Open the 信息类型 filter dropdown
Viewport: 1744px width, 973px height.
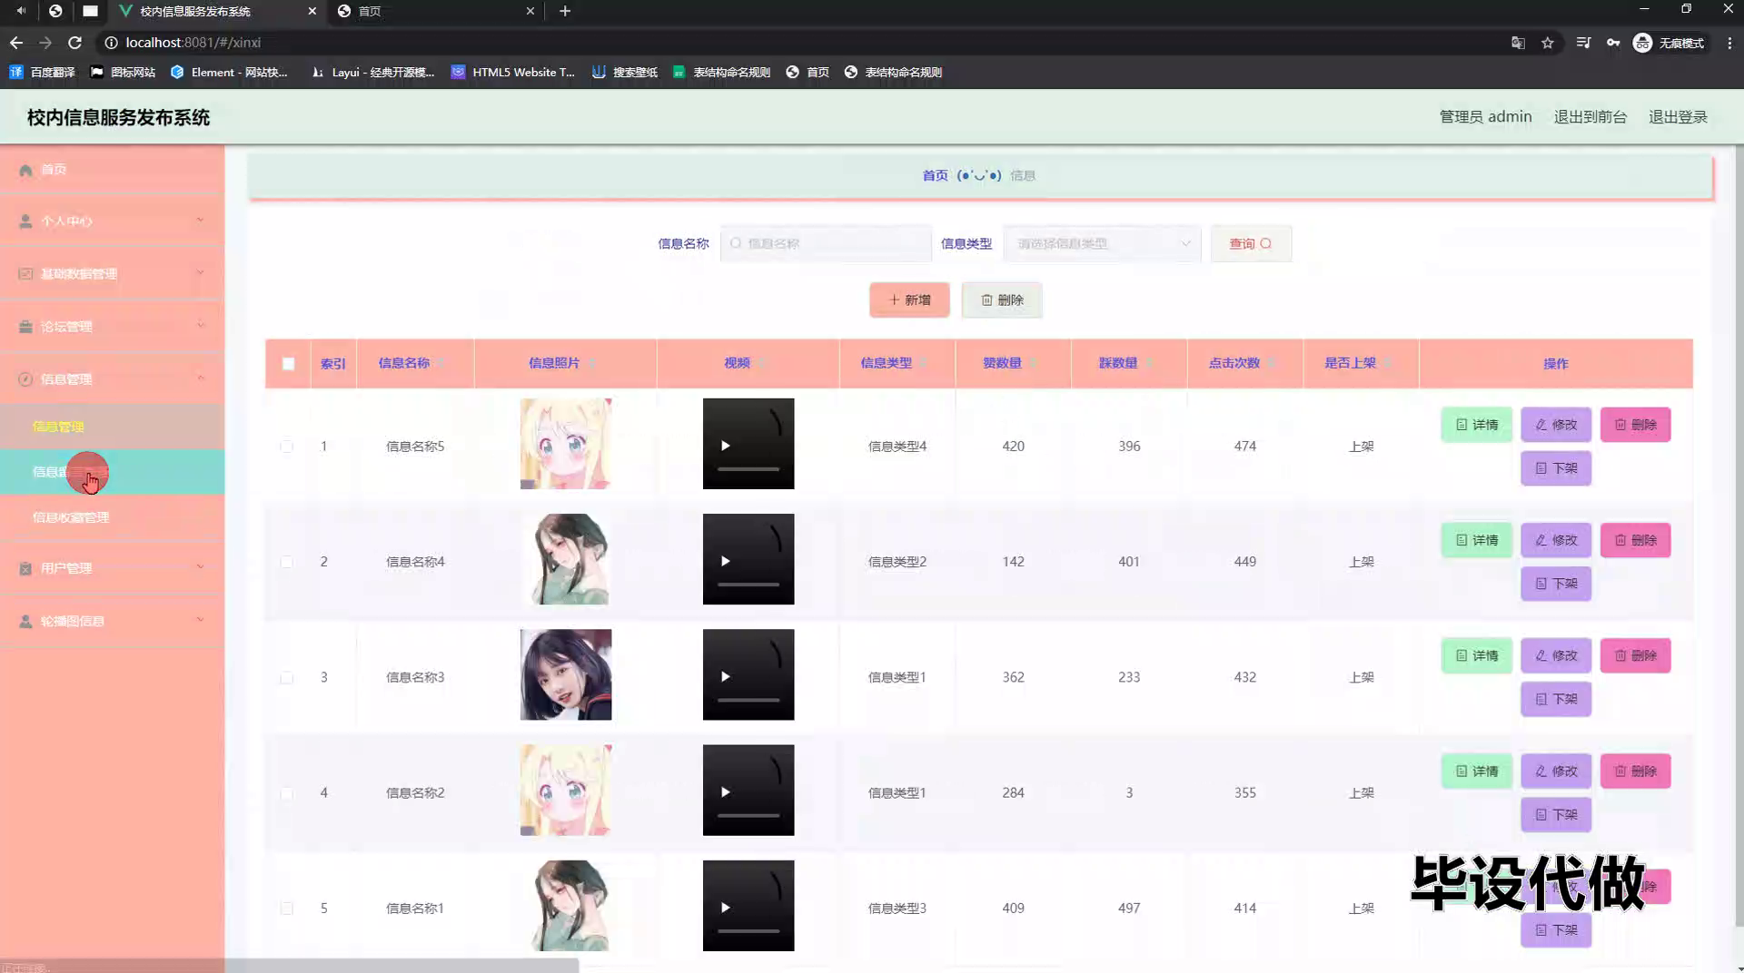(1102, 243)
